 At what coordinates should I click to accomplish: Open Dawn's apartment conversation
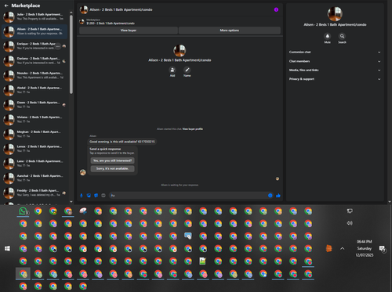click(x=34, y=105)
